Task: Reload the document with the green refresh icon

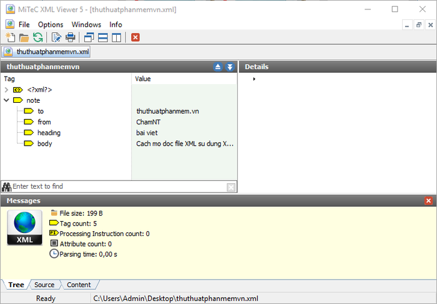Action: [38, 37]
